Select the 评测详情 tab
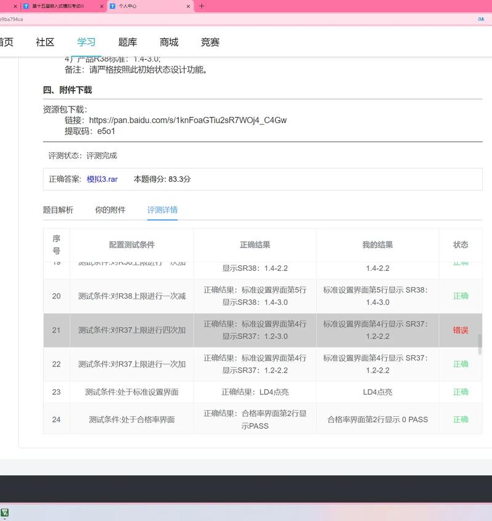Viewport: 492px width, 521px height. click(x=162, y=210)
